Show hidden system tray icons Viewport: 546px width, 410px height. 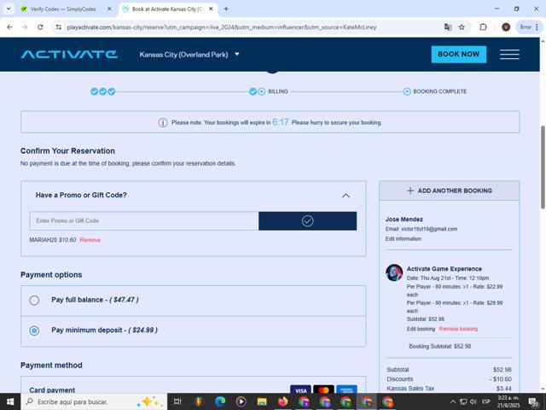point(453,401)
